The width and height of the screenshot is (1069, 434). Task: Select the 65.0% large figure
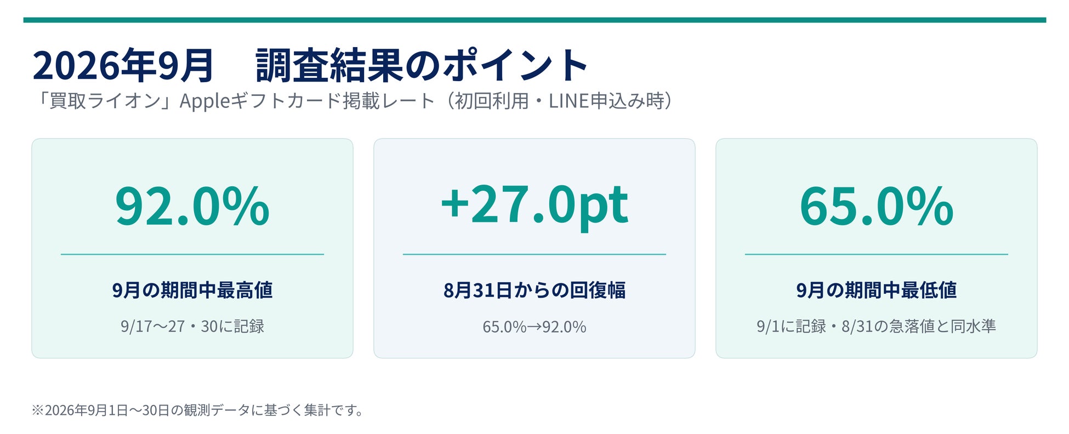[877, 206]
